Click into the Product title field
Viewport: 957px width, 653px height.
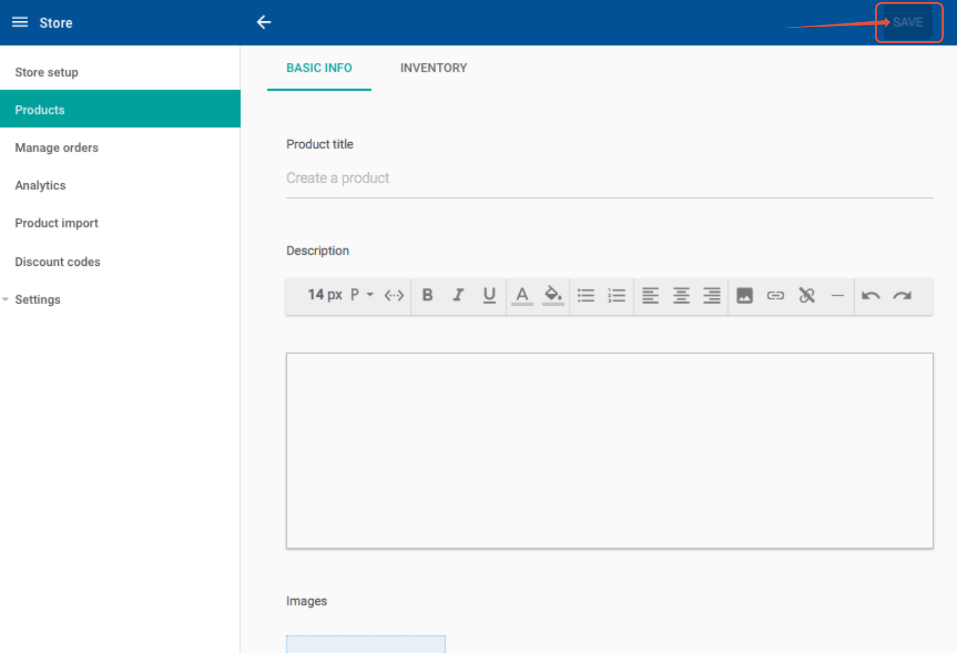point(610,178)
